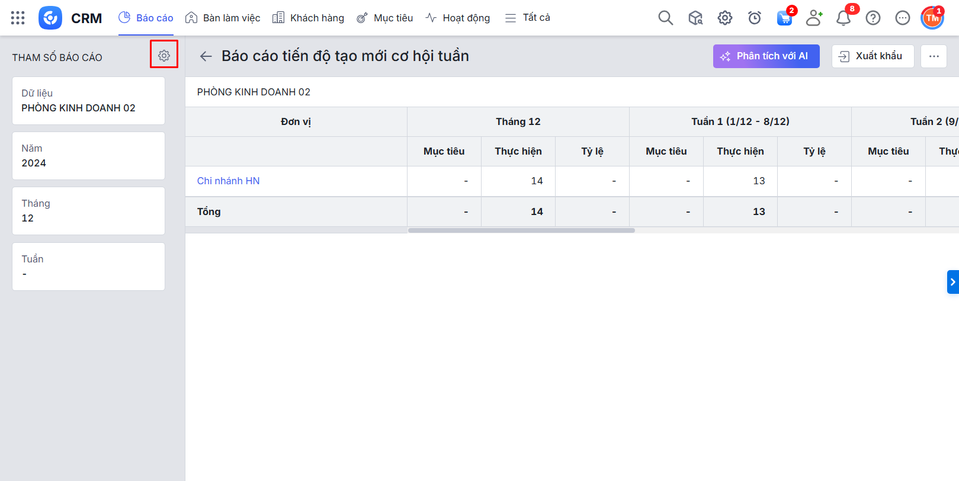Click the back arrow beside report title
Image resolution: width=959 pixels, height=481 pixels.
[x=206, y=56]
